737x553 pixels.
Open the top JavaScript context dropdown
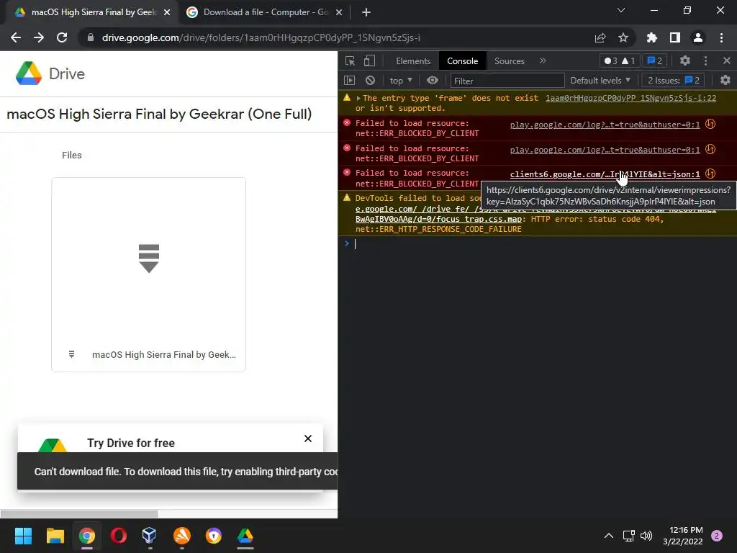point(401,81)
